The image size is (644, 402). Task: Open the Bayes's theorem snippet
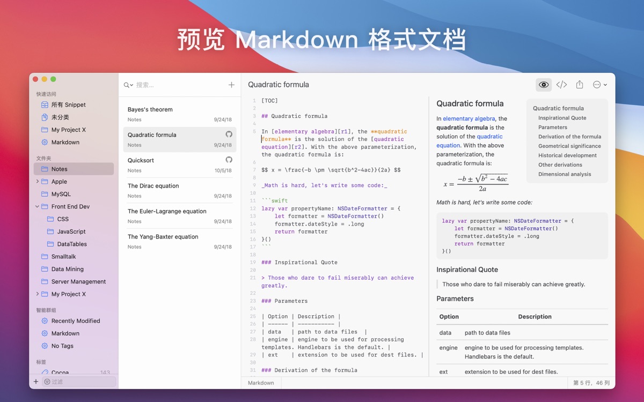click(180, 114)
